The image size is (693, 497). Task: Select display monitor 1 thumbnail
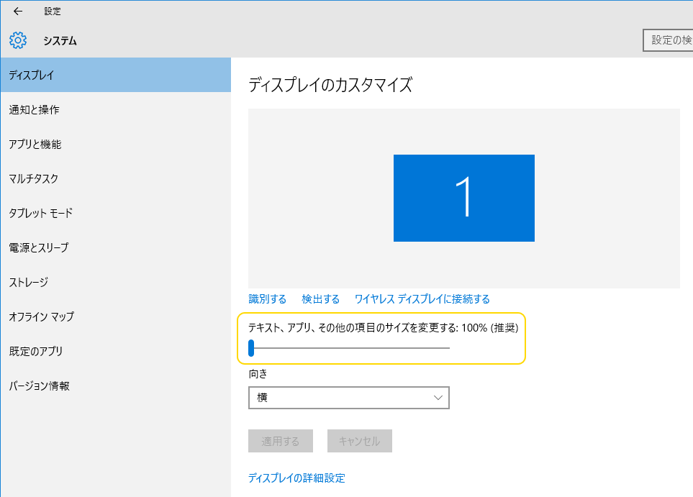coord(464,198)
